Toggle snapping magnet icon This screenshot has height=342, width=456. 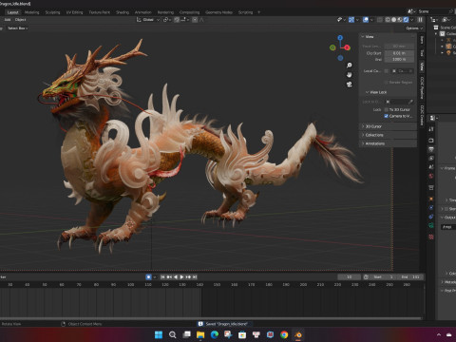coord(177,20)
